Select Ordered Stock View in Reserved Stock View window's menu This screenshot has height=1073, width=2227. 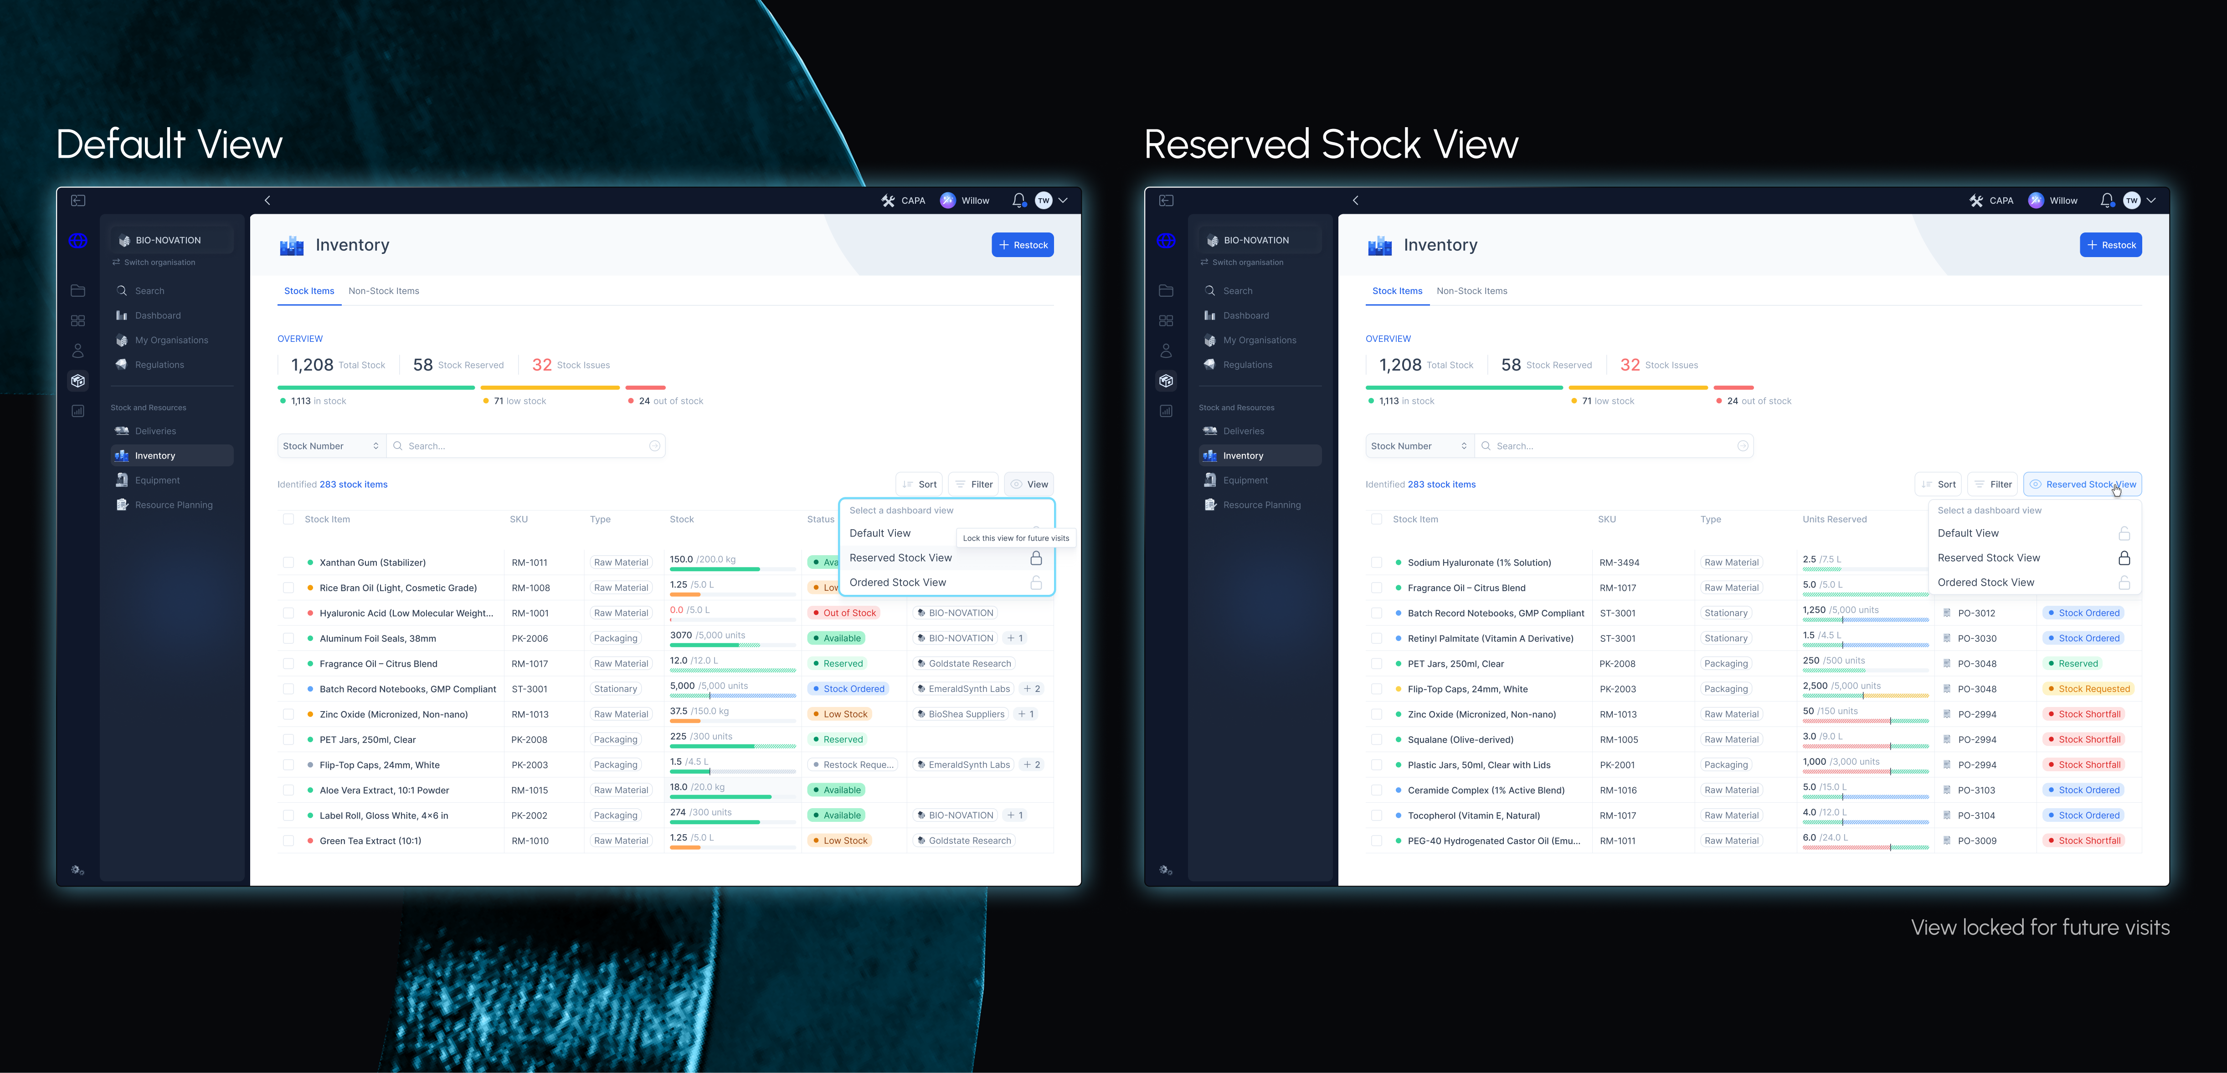pyautogui.click(x=1986, y=583)
